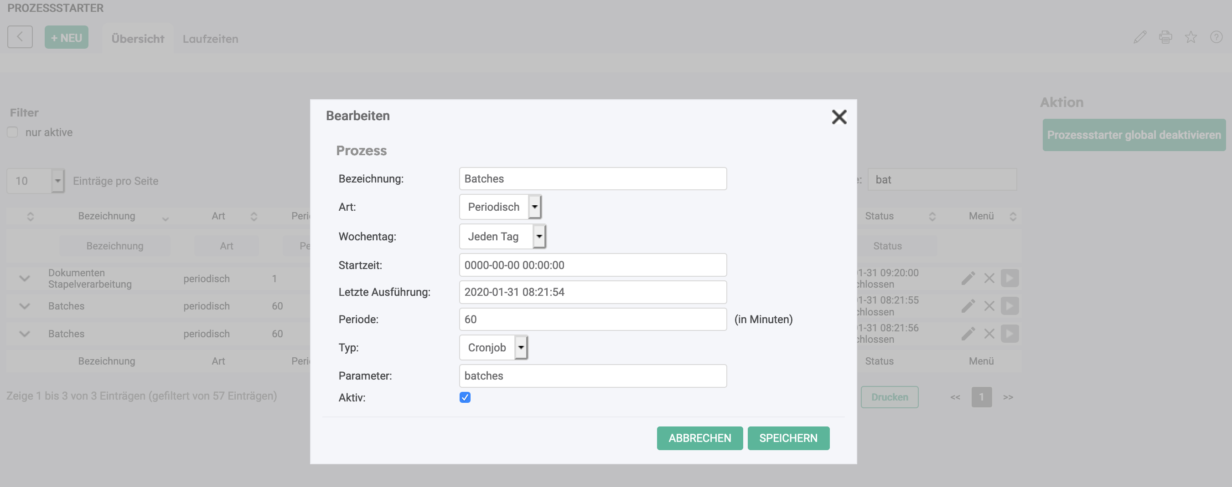Image resolution: width=1232 pixels, height=487 pixels.
Task: Click the SPEICHERN button
Action: point(788,438)
